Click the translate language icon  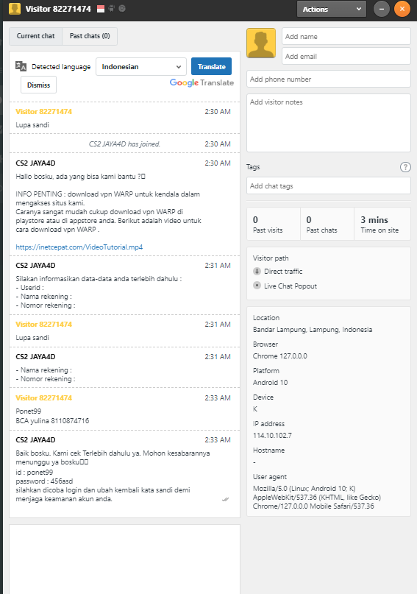click(x=21, y=66)
